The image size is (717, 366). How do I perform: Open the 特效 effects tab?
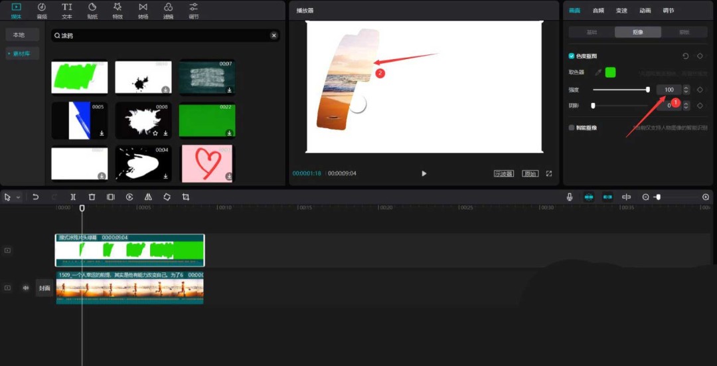pyautogui.click(x=118, y=11)
